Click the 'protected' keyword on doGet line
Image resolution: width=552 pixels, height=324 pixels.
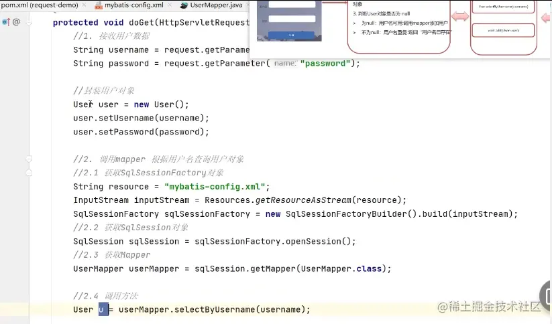coord(75,23)
